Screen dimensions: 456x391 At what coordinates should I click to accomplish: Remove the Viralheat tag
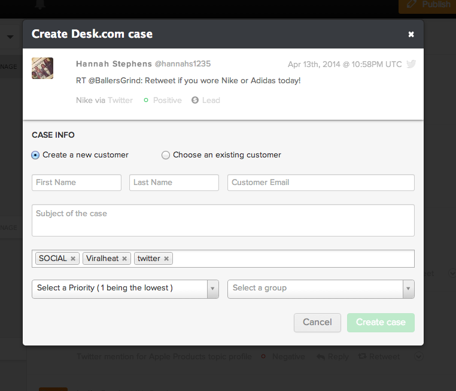click(124, 259)
